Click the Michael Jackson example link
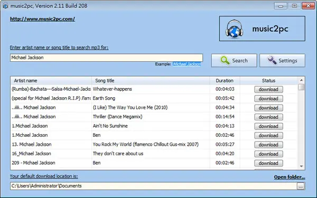Viewport: 317px width, 198px height. [x=187, y=64]
